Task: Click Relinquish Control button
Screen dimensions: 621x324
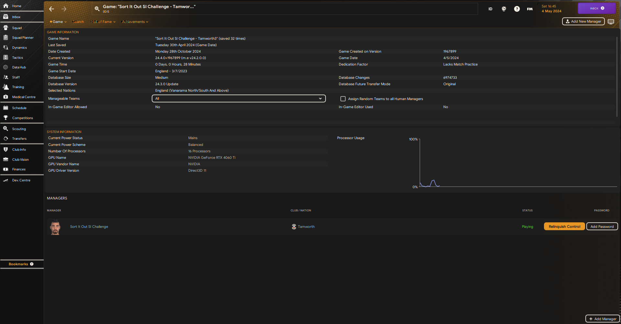Action: click(564, 227)
